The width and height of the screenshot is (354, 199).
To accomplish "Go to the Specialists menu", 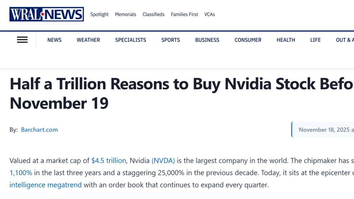I will tap(130, 40).
